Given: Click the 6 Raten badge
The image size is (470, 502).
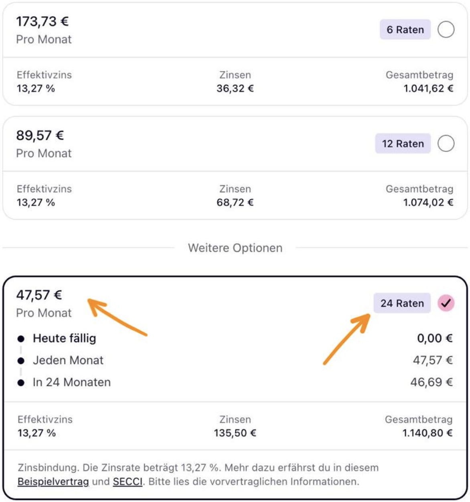Looking at the screenshot, I should pyautogui.click(x=405, y=30).
